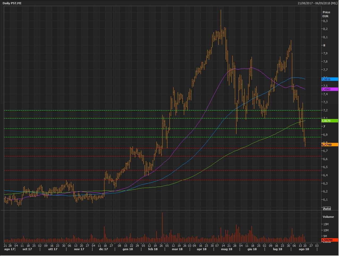This screenshot has width=339, height=256.
Task: Click the Volume pane heading
Action: (328, 217)
